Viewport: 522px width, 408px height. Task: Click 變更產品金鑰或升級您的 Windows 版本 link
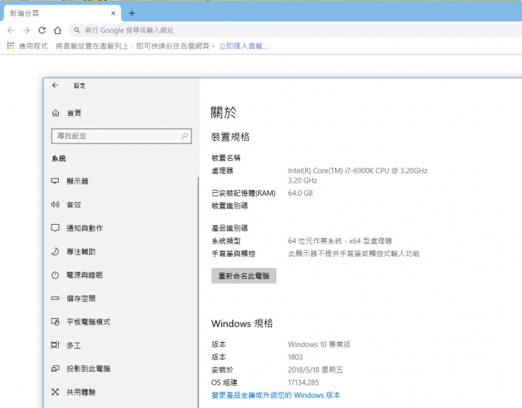275,396
